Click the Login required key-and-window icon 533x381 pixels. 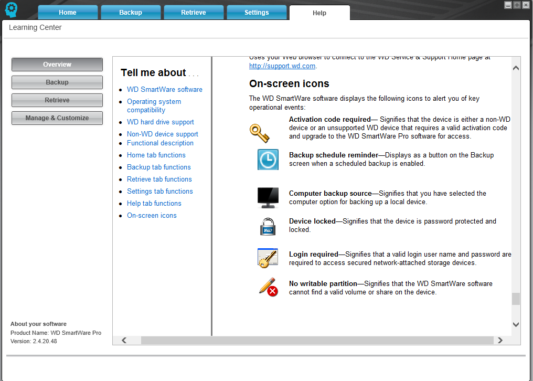(x=268, y=258)
